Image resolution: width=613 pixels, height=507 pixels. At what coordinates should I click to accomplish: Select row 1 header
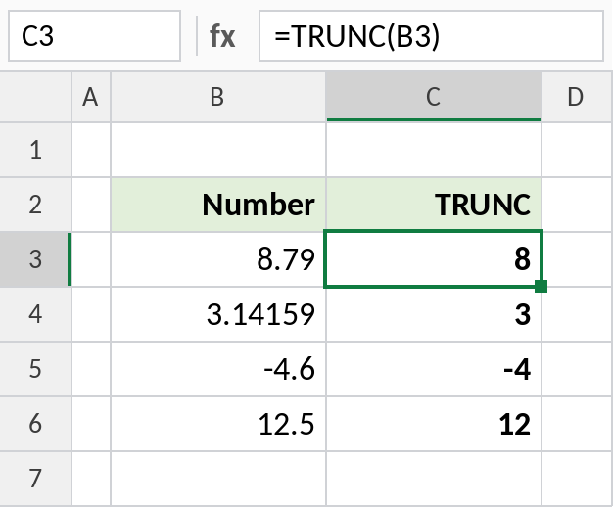coord(35,150)
